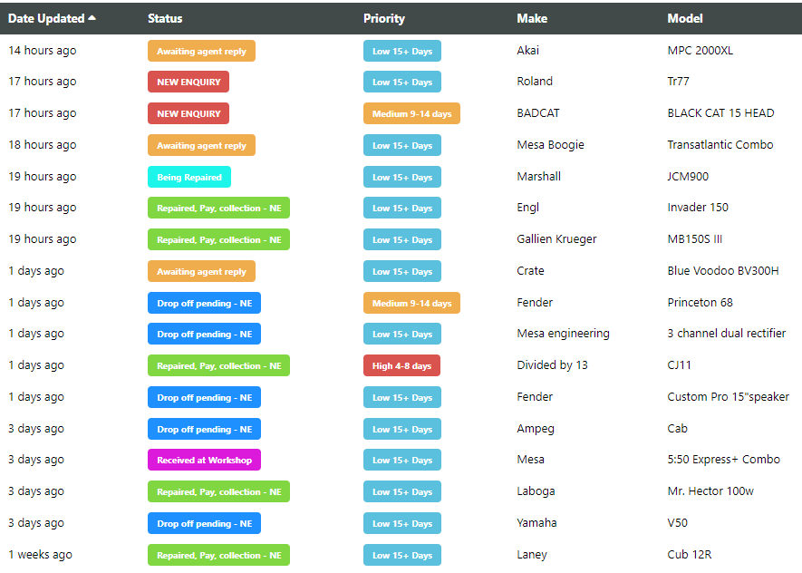The height and width of the screenshot is (573, 802).
Task: Click Drop off pending badge for Yamaha
Action: [204, 523]
